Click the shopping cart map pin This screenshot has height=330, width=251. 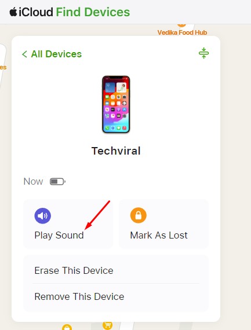(107, 325)
